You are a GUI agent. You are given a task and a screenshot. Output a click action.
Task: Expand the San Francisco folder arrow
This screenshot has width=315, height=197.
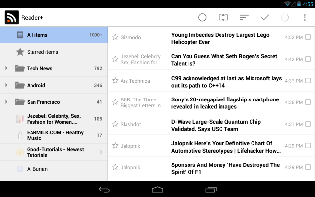tap(6, 102)
